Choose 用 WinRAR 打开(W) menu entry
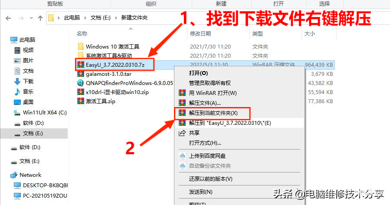 click(x=213, y=93)
